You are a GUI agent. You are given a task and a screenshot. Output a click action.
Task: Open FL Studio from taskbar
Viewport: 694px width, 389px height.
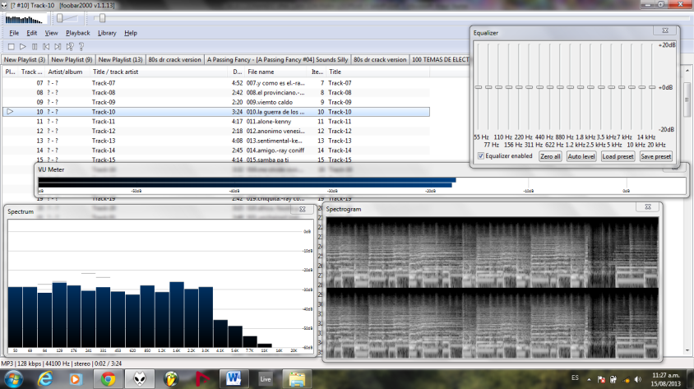pos(171,379)
